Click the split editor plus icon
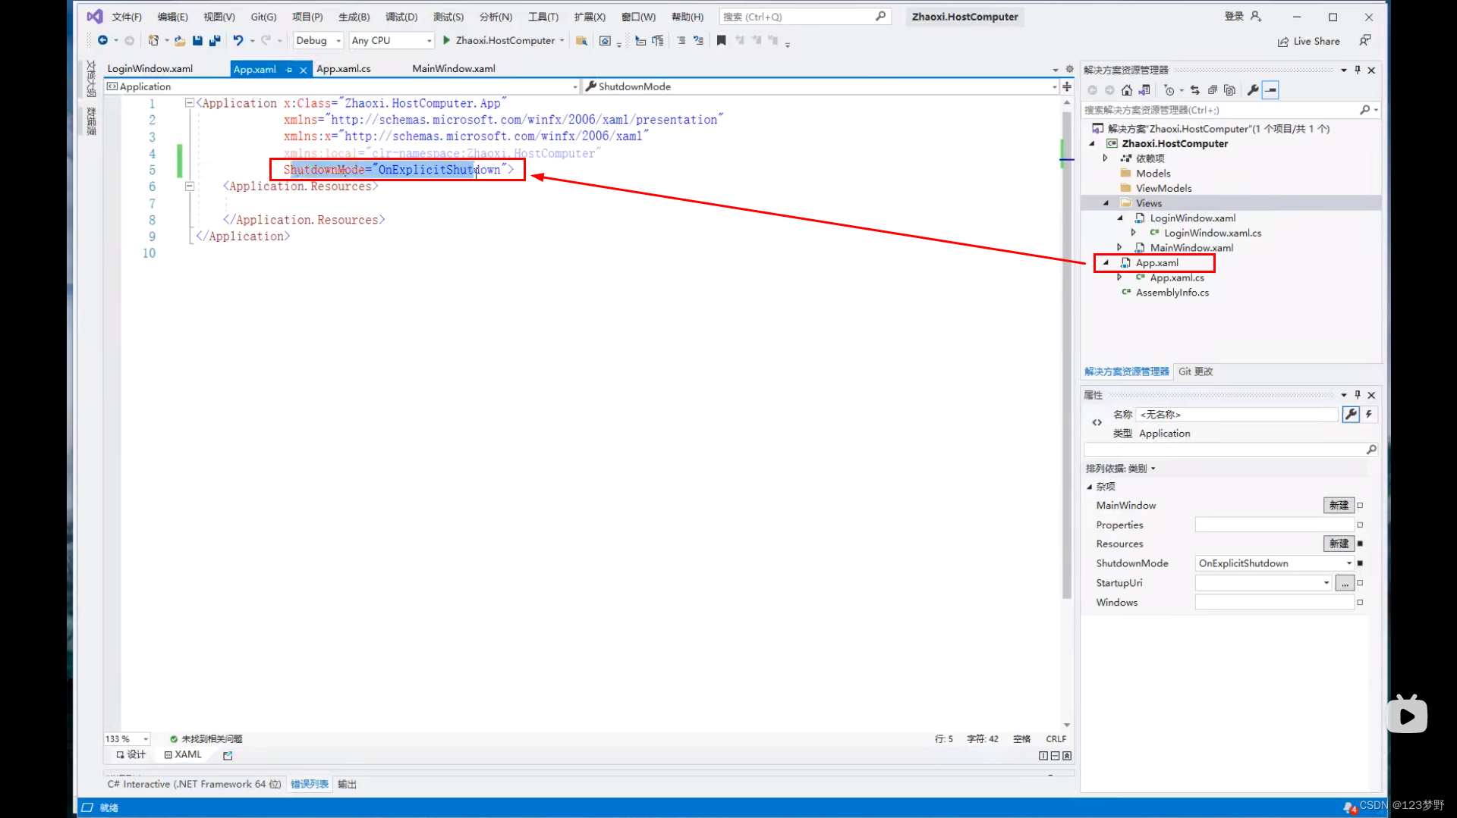 click(1067, 86)
